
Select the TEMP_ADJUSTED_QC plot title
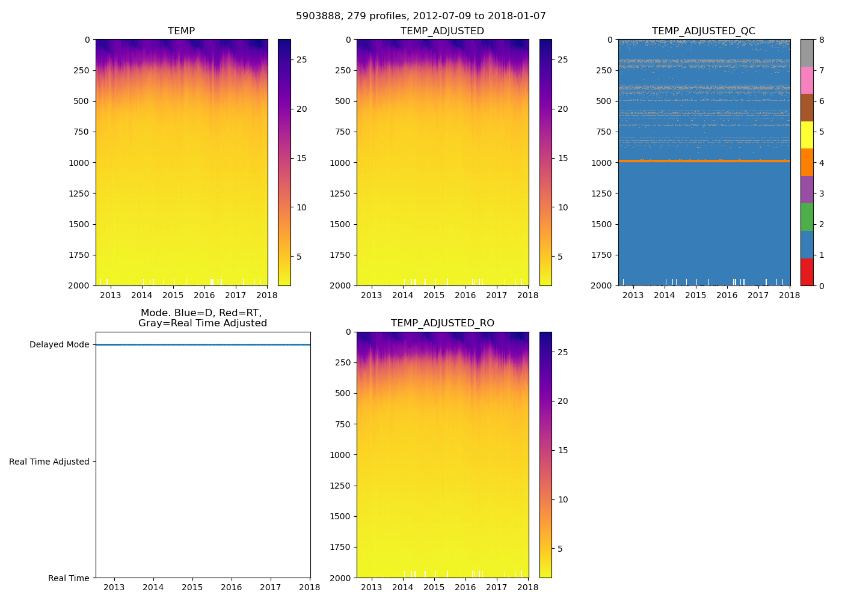point(704,31)
